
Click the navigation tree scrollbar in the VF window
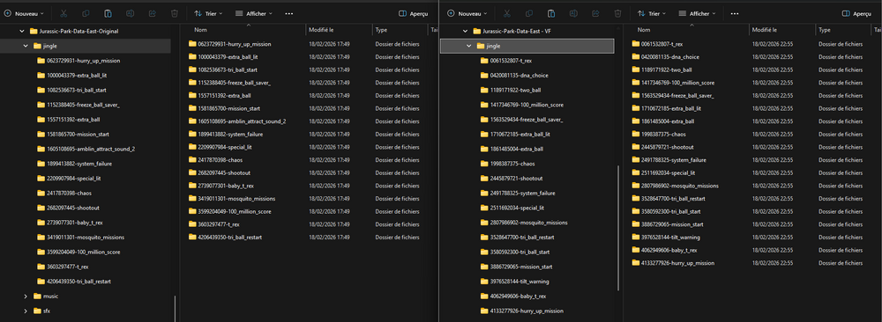tap(618, 229)
